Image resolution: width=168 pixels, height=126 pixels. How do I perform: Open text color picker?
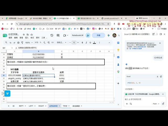coord(94,43)
